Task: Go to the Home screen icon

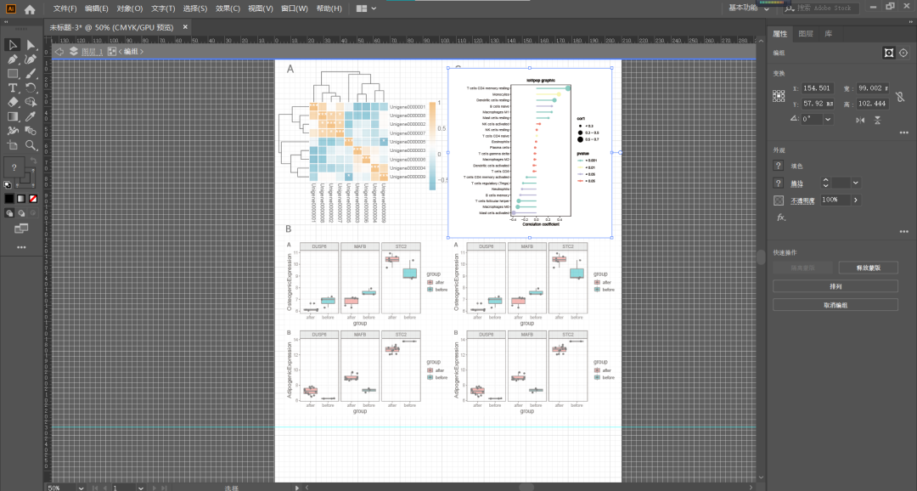Action: tap(30, 9)
